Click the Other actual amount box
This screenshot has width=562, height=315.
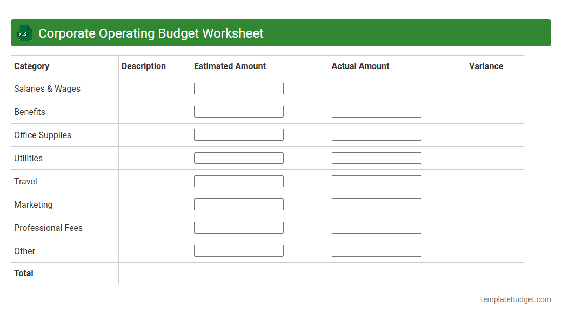[x=376, y=250]
